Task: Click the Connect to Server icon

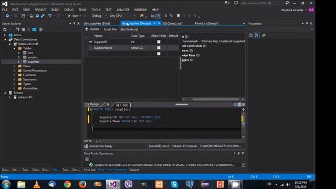Action: pyautogui.click(x=23, y=29)
